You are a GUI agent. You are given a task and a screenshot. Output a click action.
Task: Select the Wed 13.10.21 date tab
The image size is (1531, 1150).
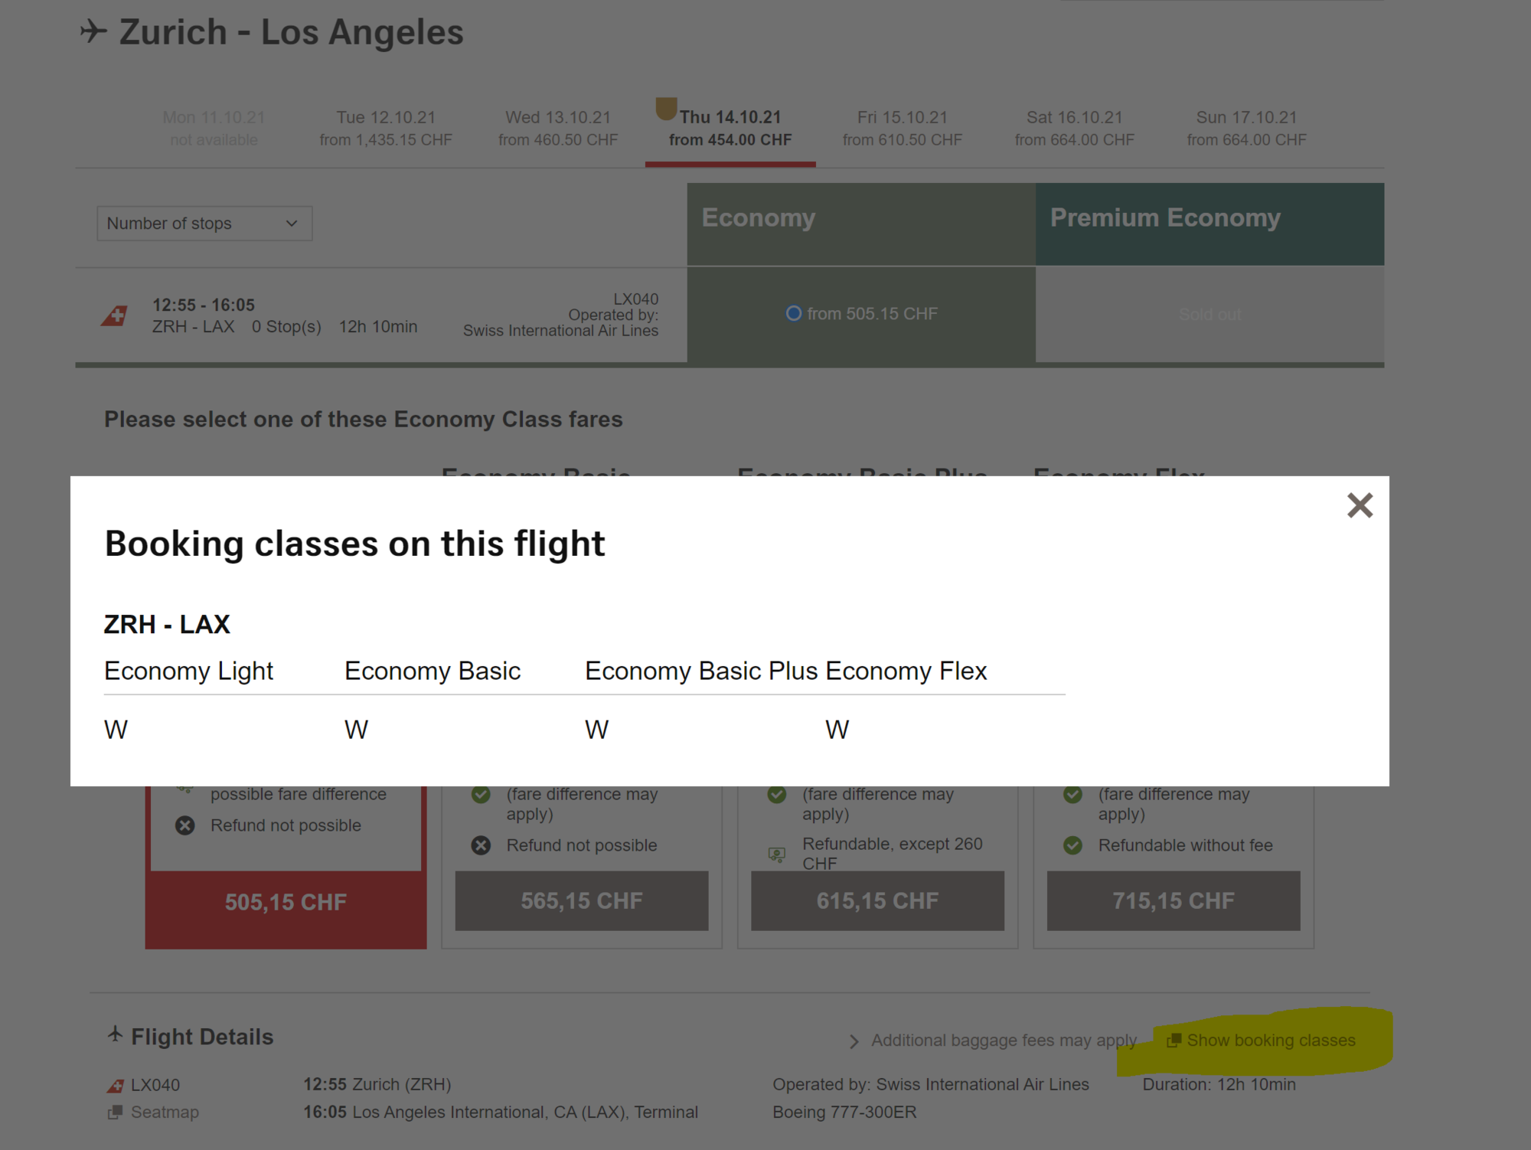pyautogui.click(x=558, y=128)
